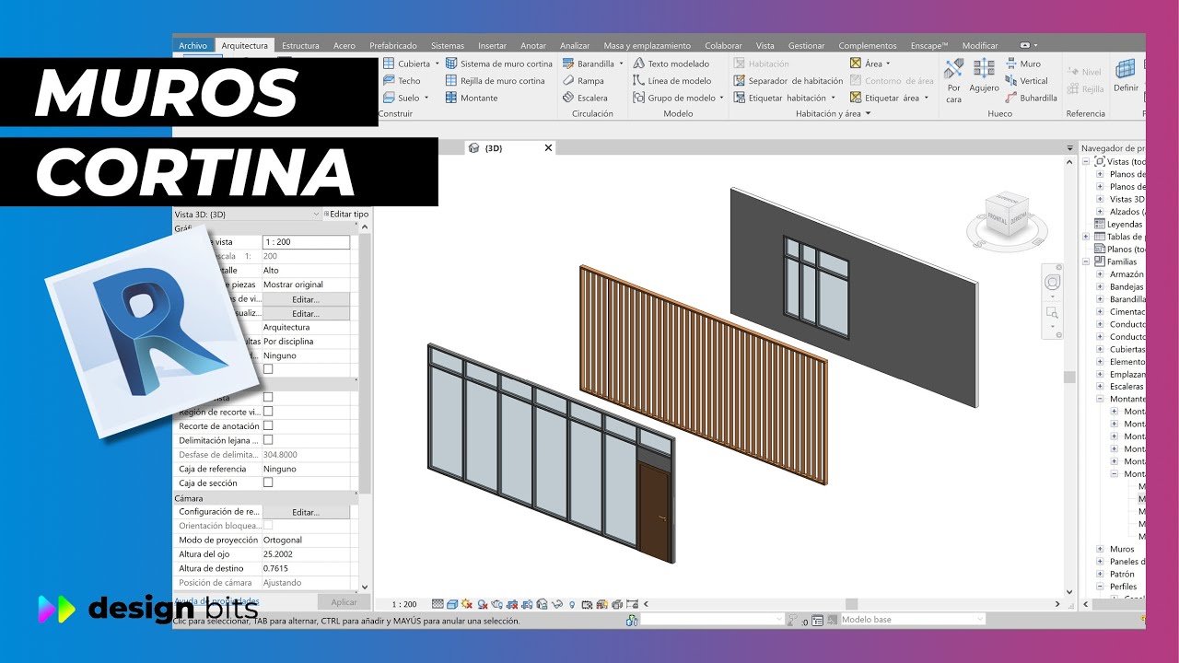Click the 1 : 200 view scale field

[x=306, y=242]
